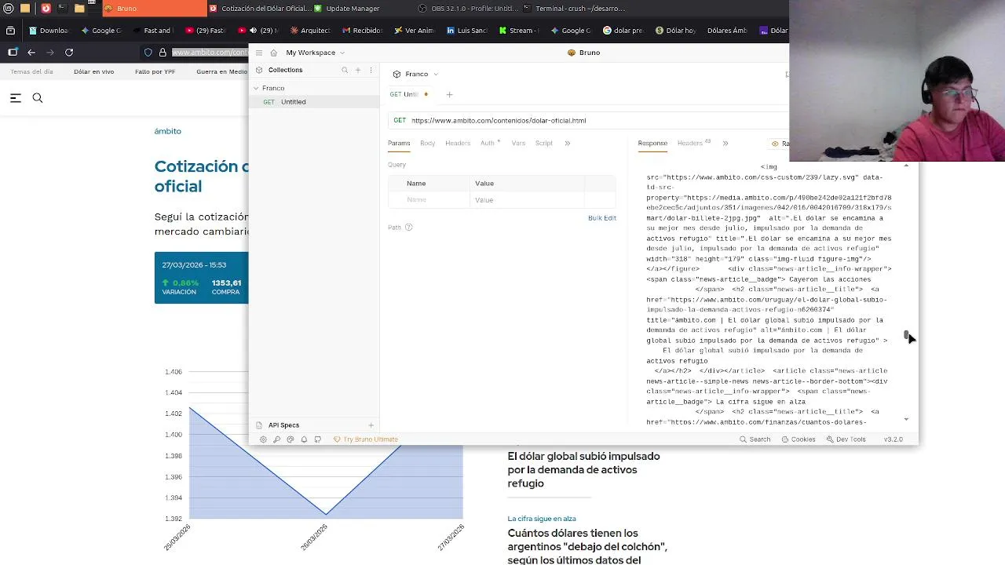This screenshot has height=565, width=1005.
Task: Open the My Workspace dropdown
Action: pos(316,53)
